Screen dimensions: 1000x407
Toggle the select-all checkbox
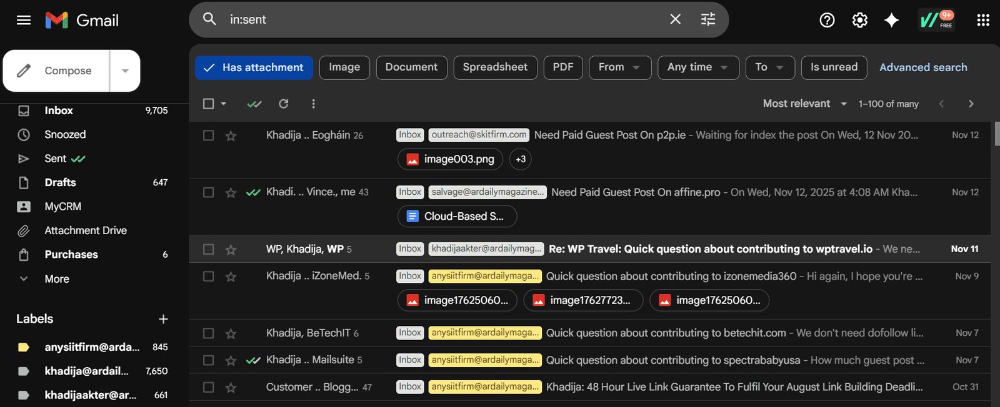209,104
